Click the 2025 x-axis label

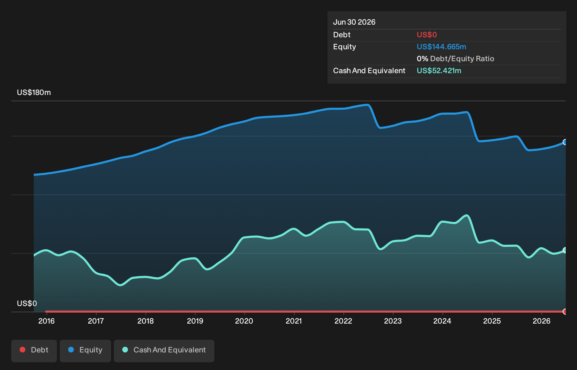492,321
